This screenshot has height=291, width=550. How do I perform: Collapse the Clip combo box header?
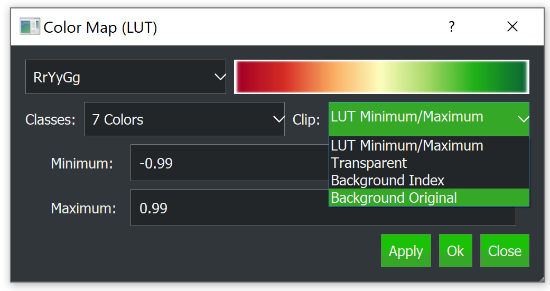pos(428,119)
